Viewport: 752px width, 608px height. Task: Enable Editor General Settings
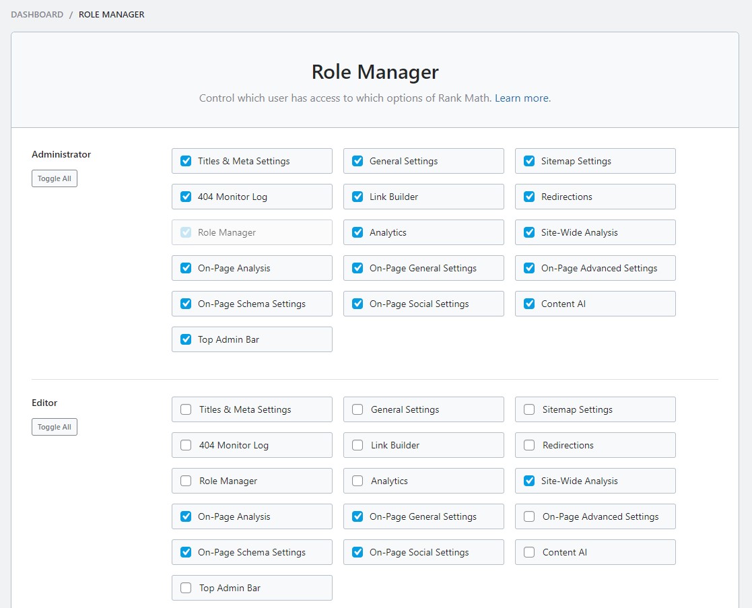(x=357, y=409)
